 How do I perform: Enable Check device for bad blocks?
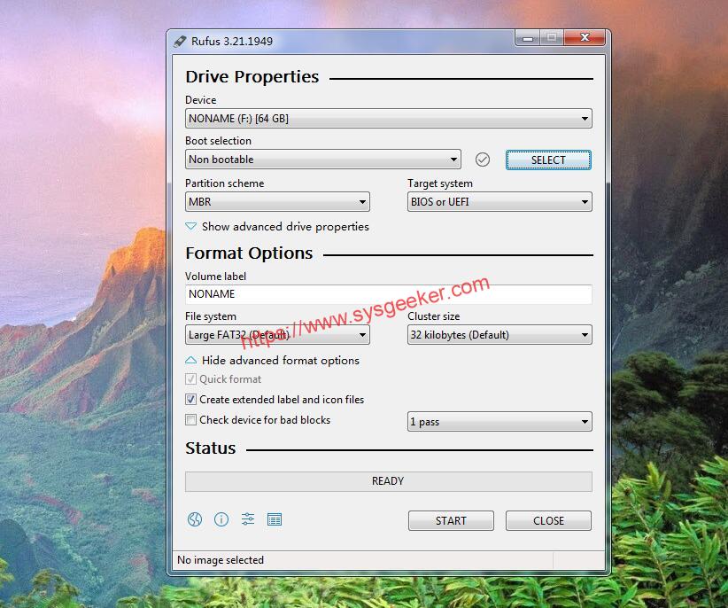pyautogui.click(x=190, y=420)
